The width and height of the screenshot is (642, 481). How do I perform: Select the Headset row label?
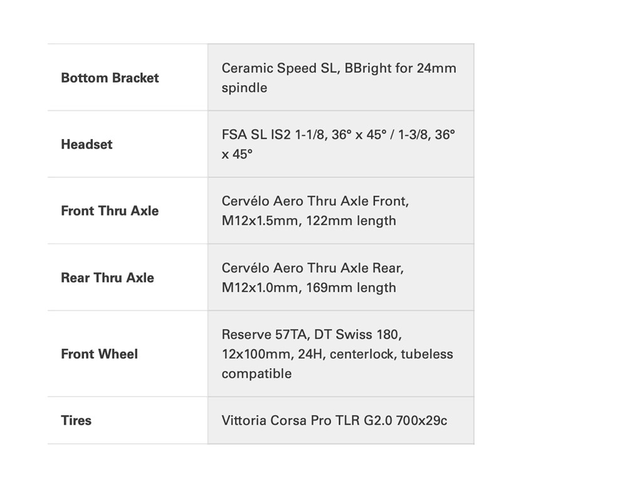tap(87, 145)
